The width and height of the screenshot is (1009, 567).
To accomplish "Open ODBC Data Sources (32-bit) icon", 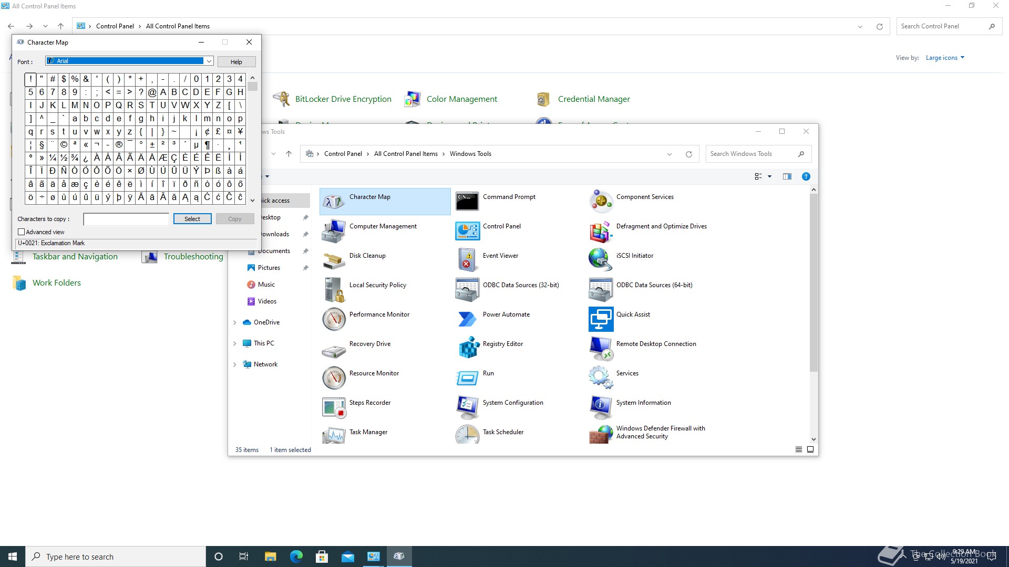I will tap(467, 290).
